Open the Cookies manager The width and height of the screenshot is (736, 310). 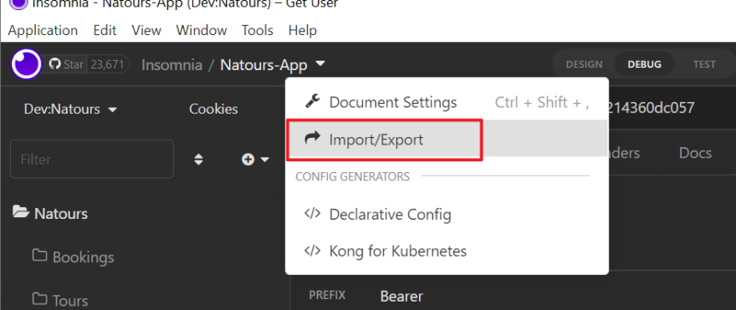pyautogui.click(x=213, y=109)
